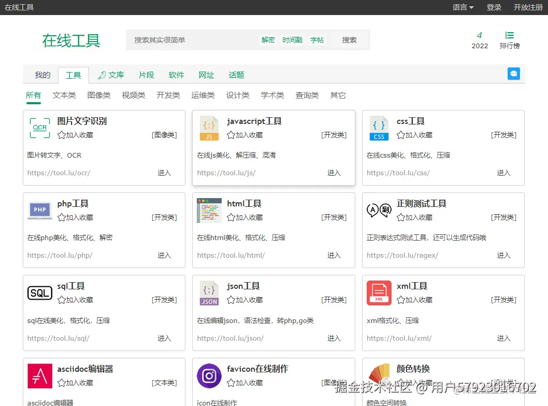548x406 pixels.
Task: Click the 时间戳 search shortcut
Action: tap(293, 40)
